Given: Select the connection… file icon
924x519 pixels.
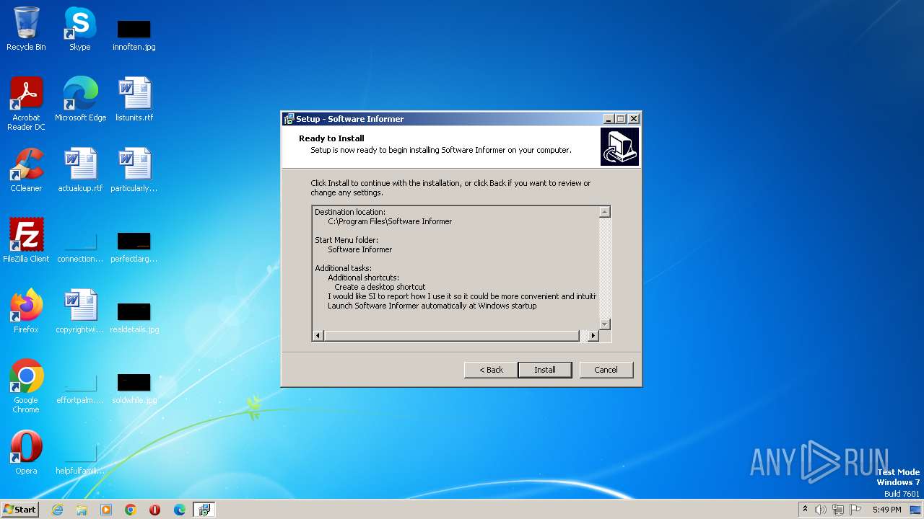Looking at the screenshot, I should (x=80, y=247).
